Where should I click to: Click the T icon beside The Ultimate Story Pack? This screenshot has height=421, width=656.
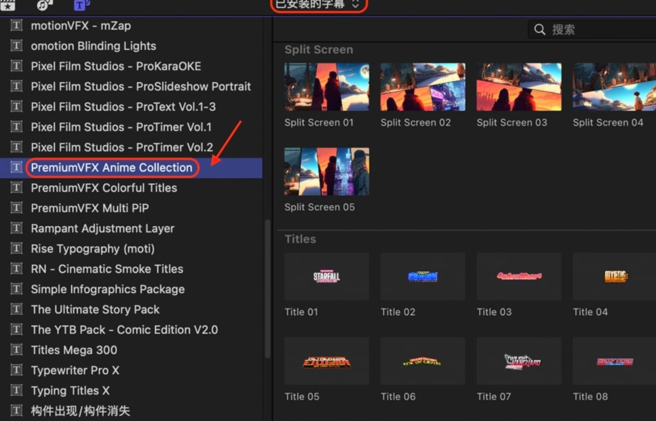tap(16, 309)
